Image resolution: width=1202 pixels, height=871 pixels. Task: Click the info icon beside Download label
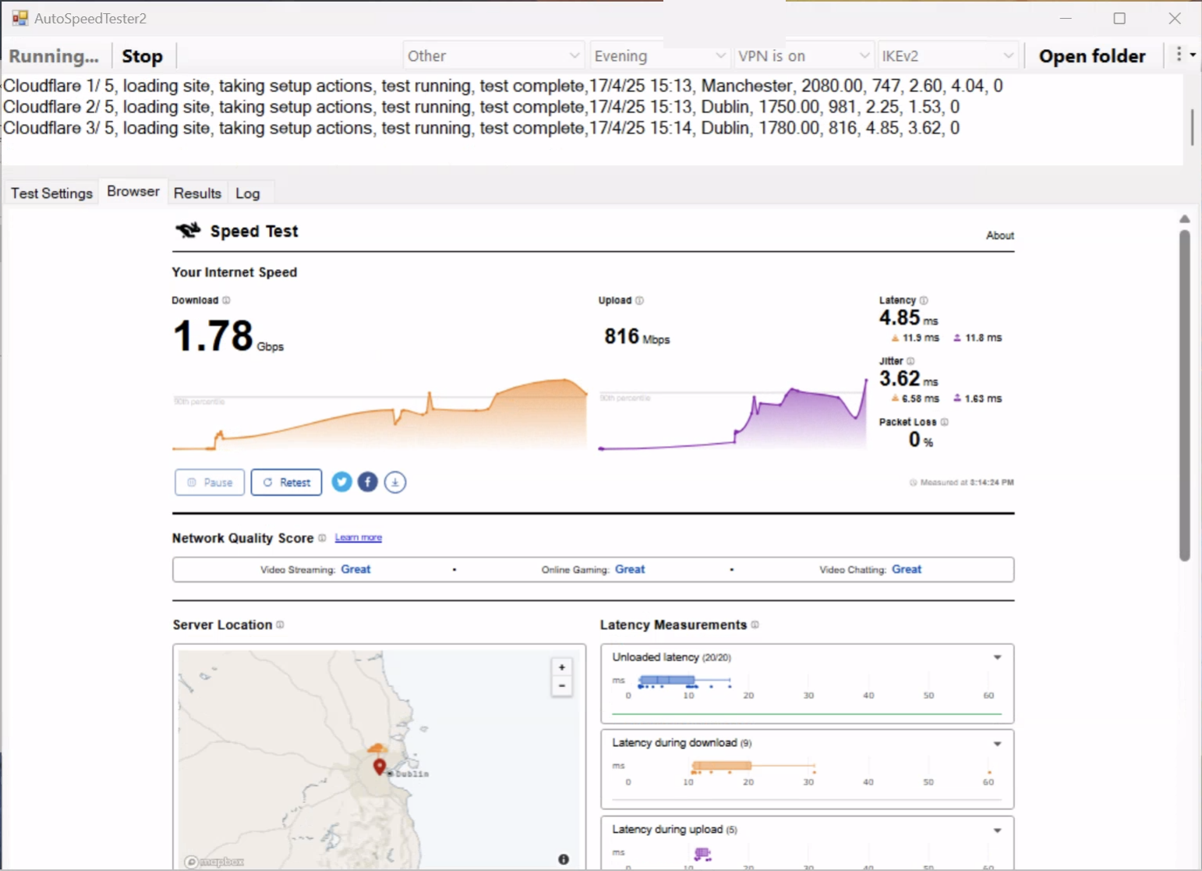point(227,300)
